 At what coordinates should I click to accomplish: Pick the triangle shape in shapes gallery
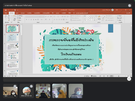tap(85, 18)
